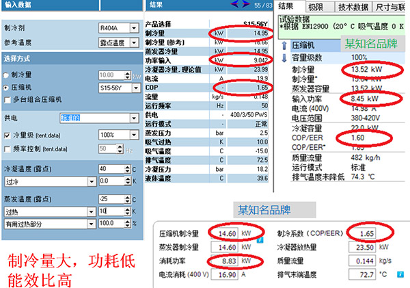Click the up arrow beside 压缩机

284,45
